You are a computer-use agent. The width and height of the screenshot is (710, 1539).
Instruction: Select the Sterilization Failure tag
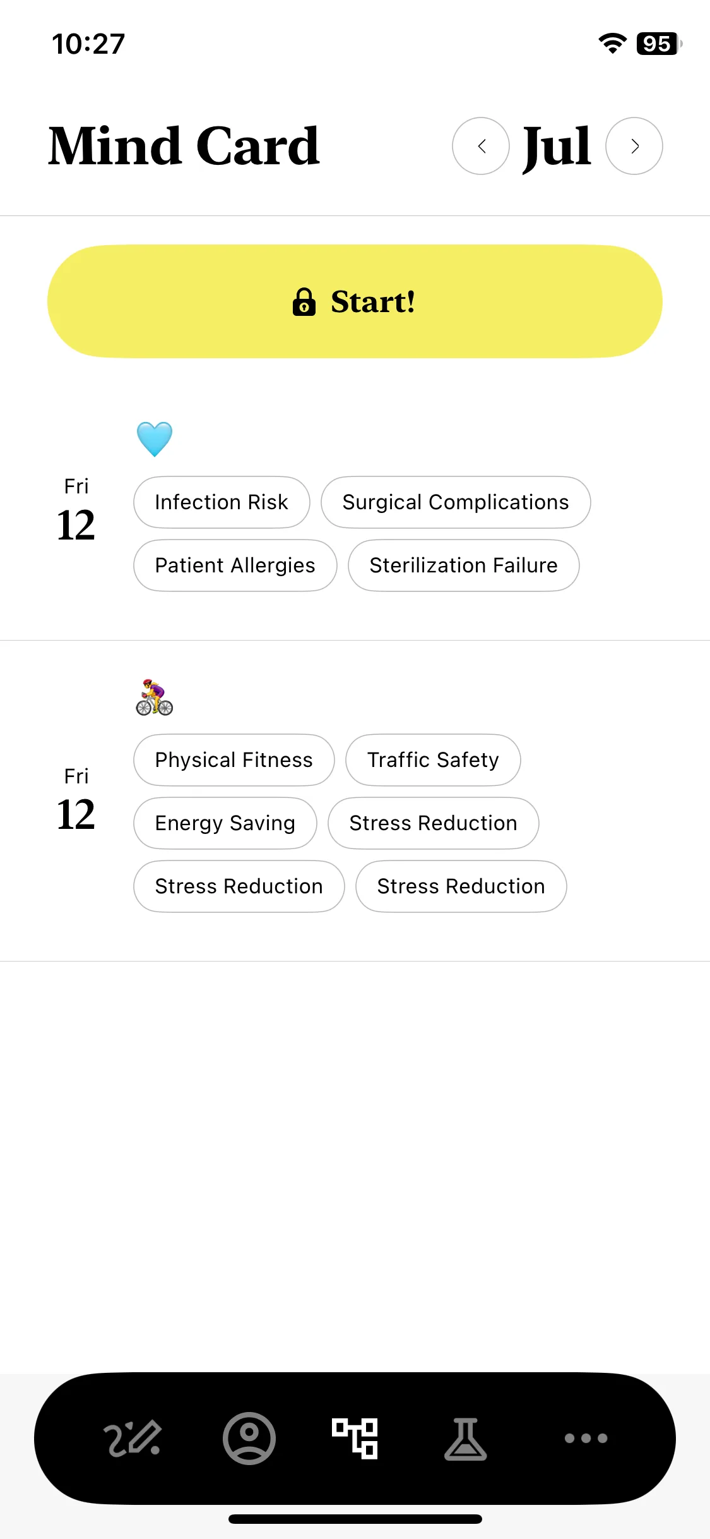[464, 565]
